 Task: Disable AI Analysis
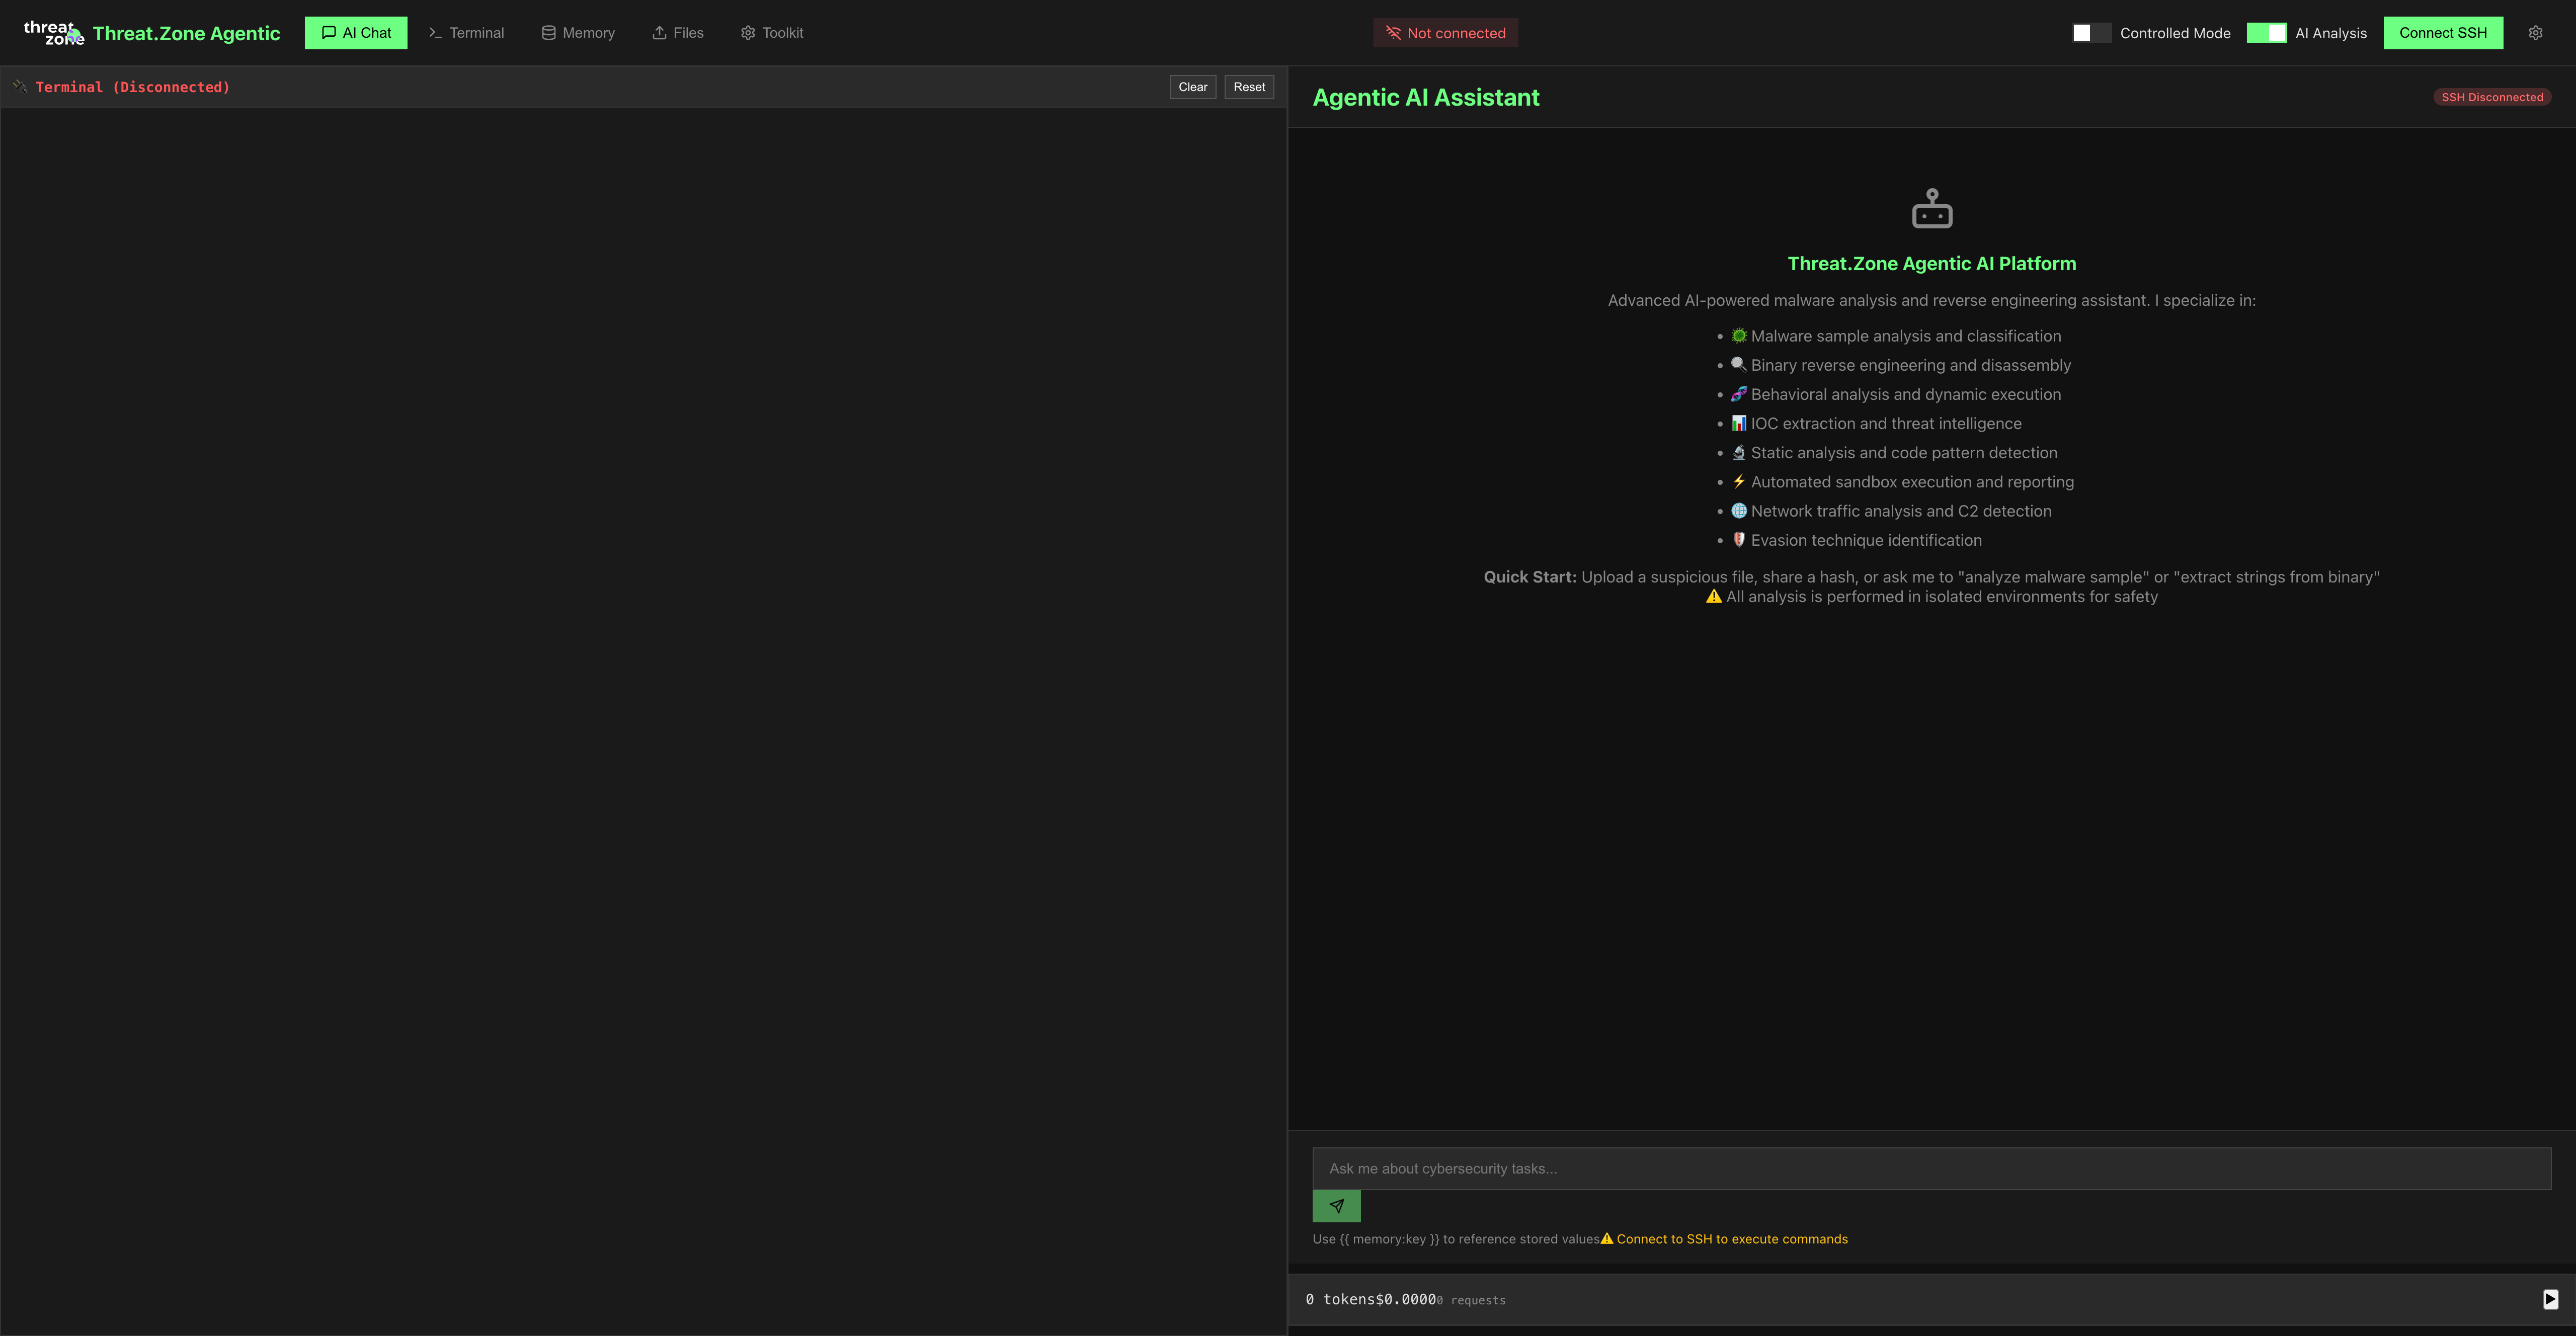click(x=2267, y=32)
